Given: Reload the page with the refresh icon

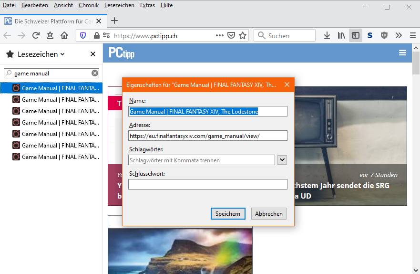Looking at the screenshot, I should pyautogui.click(x=36, y=35).
